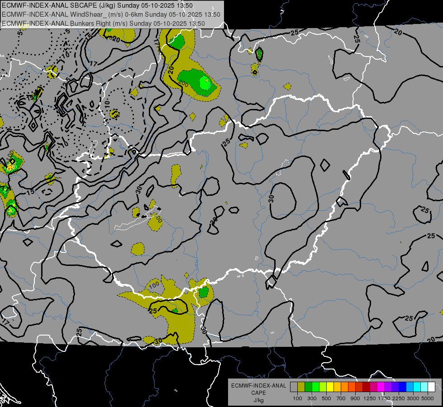Click the legend value 5000
This screenshot has width=443, height=407.
coord(428,398)
